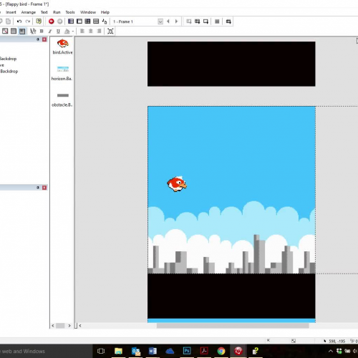Open Task View on taskbar
358x358 pixels.
[101, 351]
